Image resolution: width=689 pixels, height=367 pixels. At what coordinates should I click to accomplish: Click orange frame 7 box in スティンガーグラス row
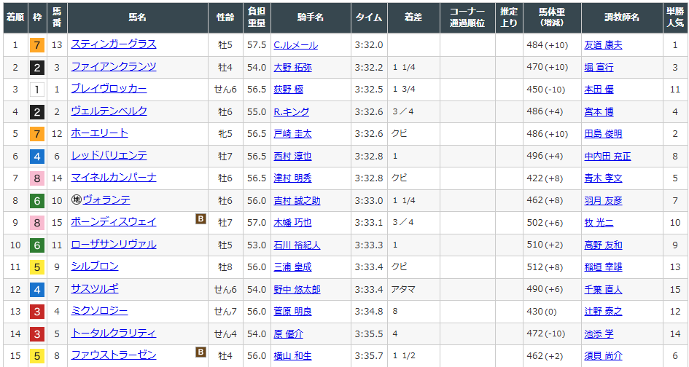[x=36, y=45]
